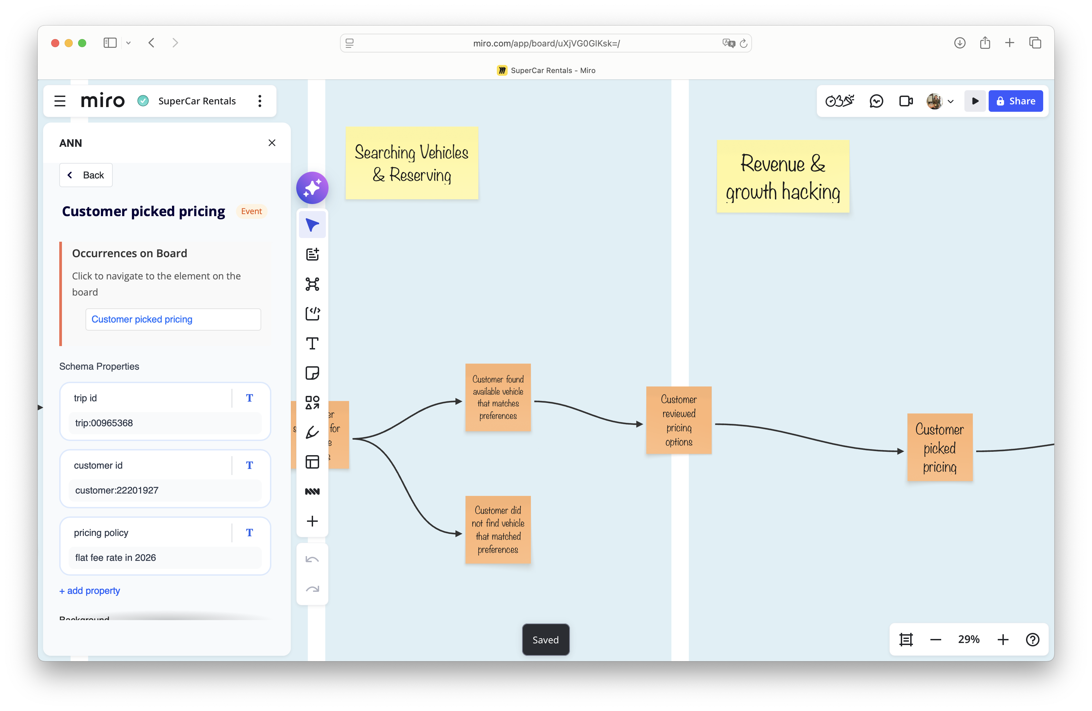Start presentation mode play button
This screenshot has height=711, width=1092.
click(975, 101)
